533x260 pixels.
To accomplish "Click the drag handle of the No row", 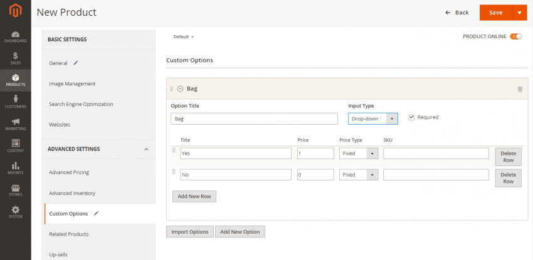I will click(x=174, y=172).
